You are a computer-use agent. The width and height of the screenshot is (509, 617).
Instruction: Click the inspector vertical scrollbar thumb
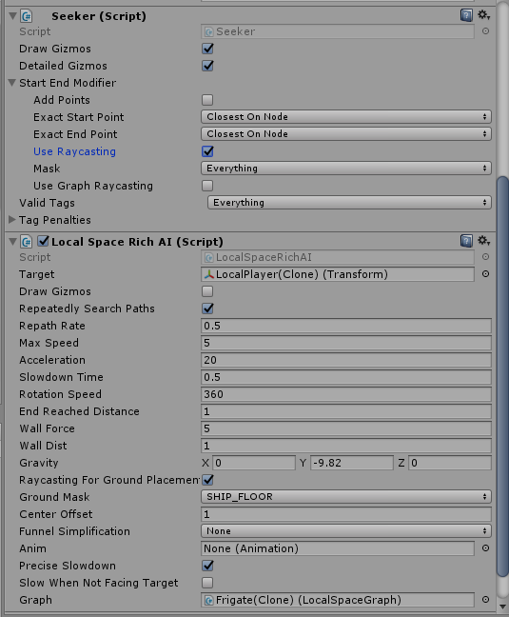click(502, 376)
